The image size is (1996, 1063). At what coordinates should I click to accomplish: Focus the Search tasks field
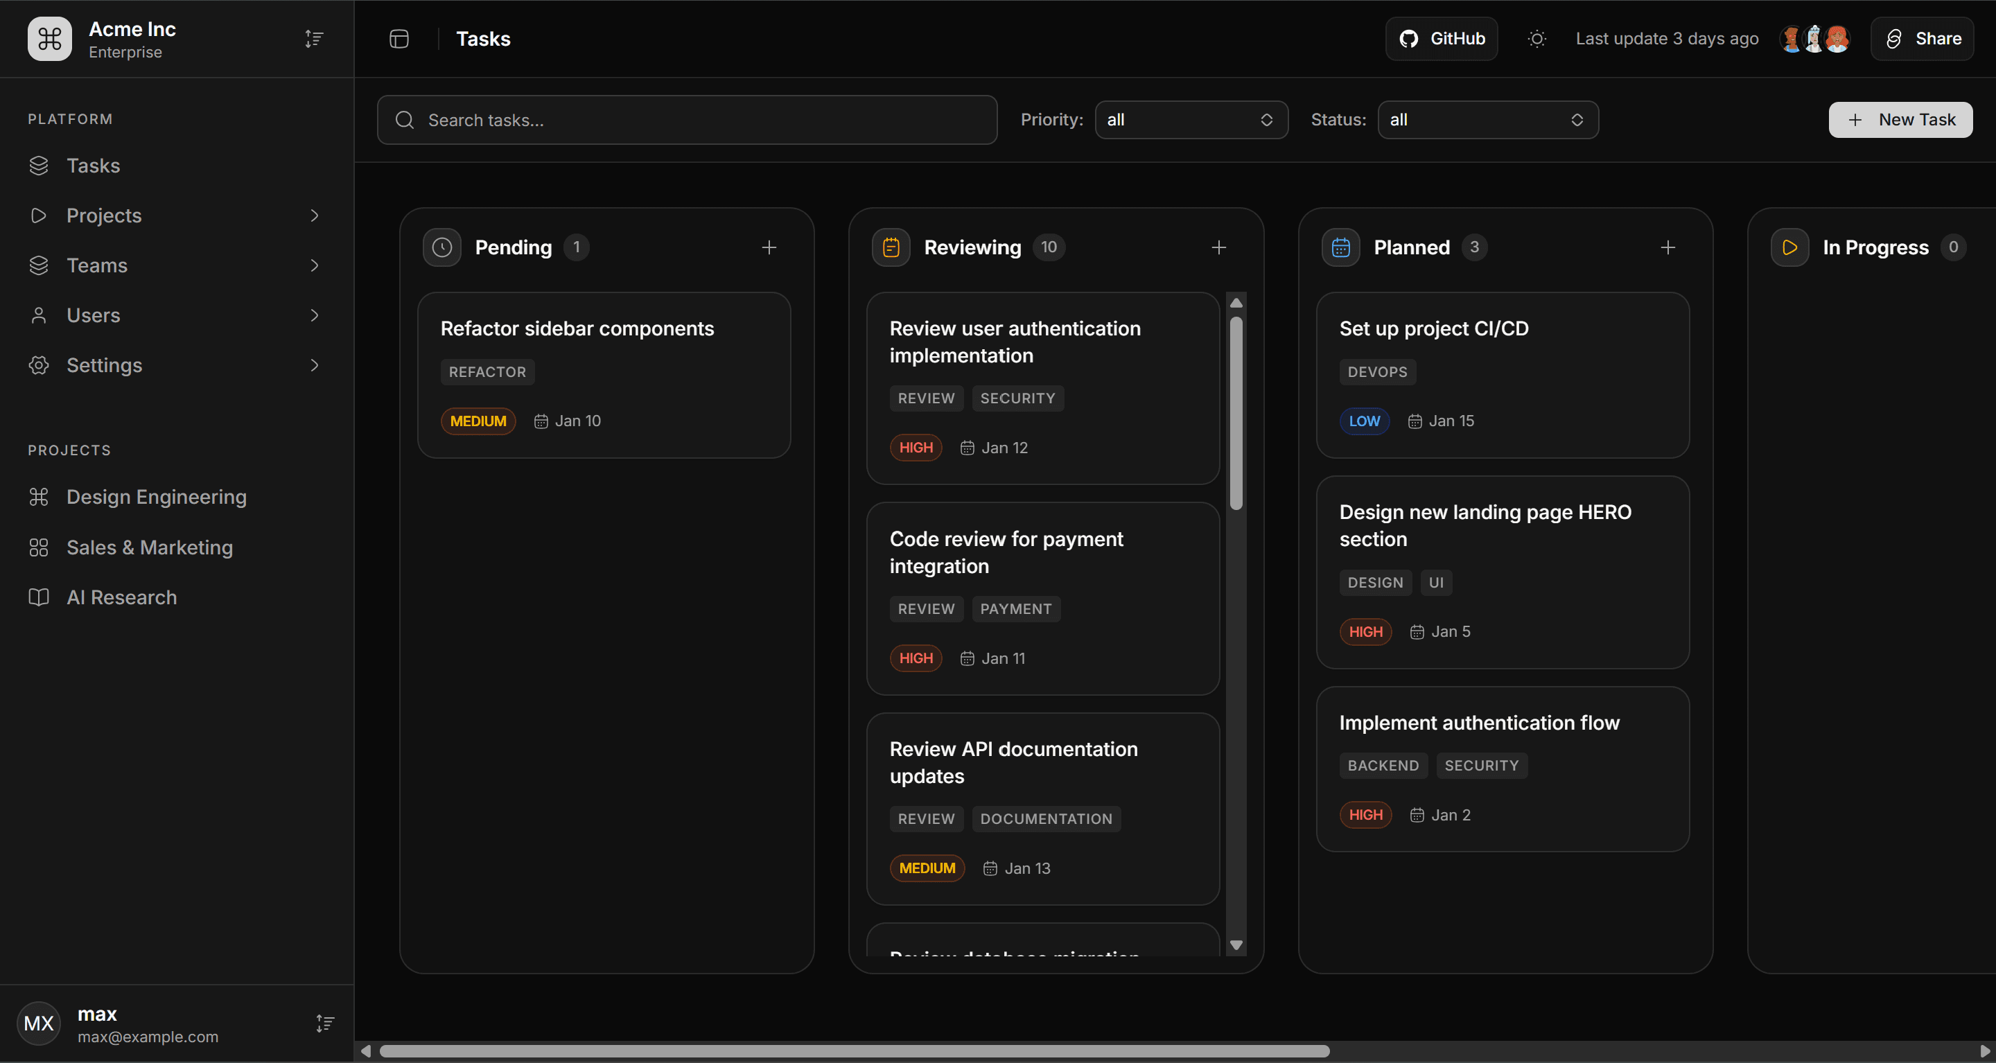(688, 120)
